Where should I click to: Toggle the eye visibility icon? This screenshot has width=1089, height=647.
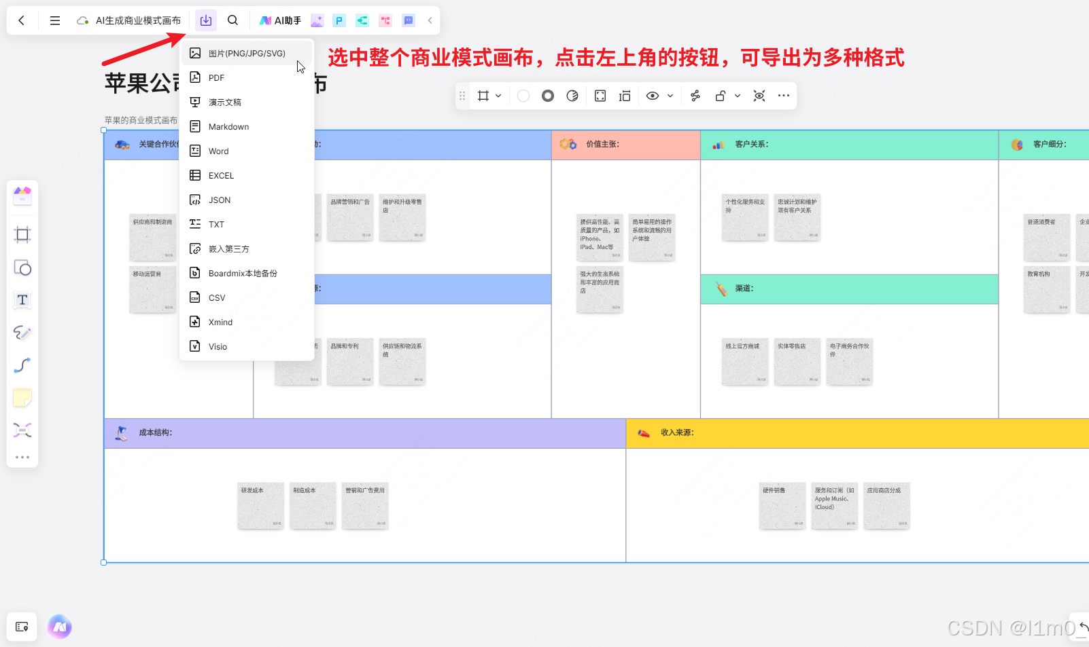[653, 96]
